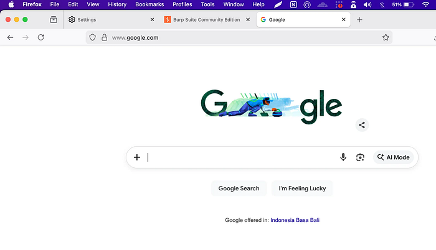The width and height of the screenshot is (436, 250).
Task: Share the Google Doodle
Action: 362,125
